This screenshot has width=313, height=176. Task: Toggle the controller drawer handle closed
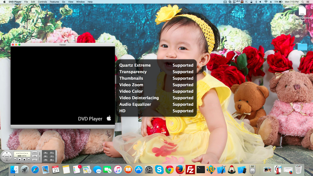[56, 156]
